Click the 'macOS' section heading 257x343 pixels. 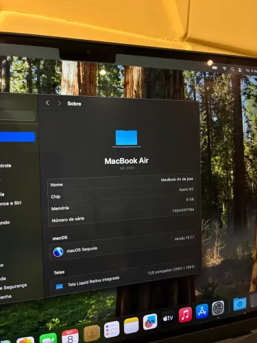[x=60, y=238]
